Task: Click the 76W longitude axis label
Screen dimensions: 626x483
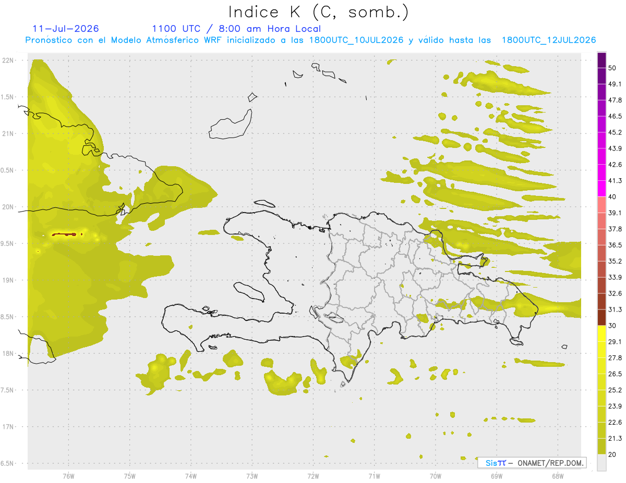Action: point(68,476)
